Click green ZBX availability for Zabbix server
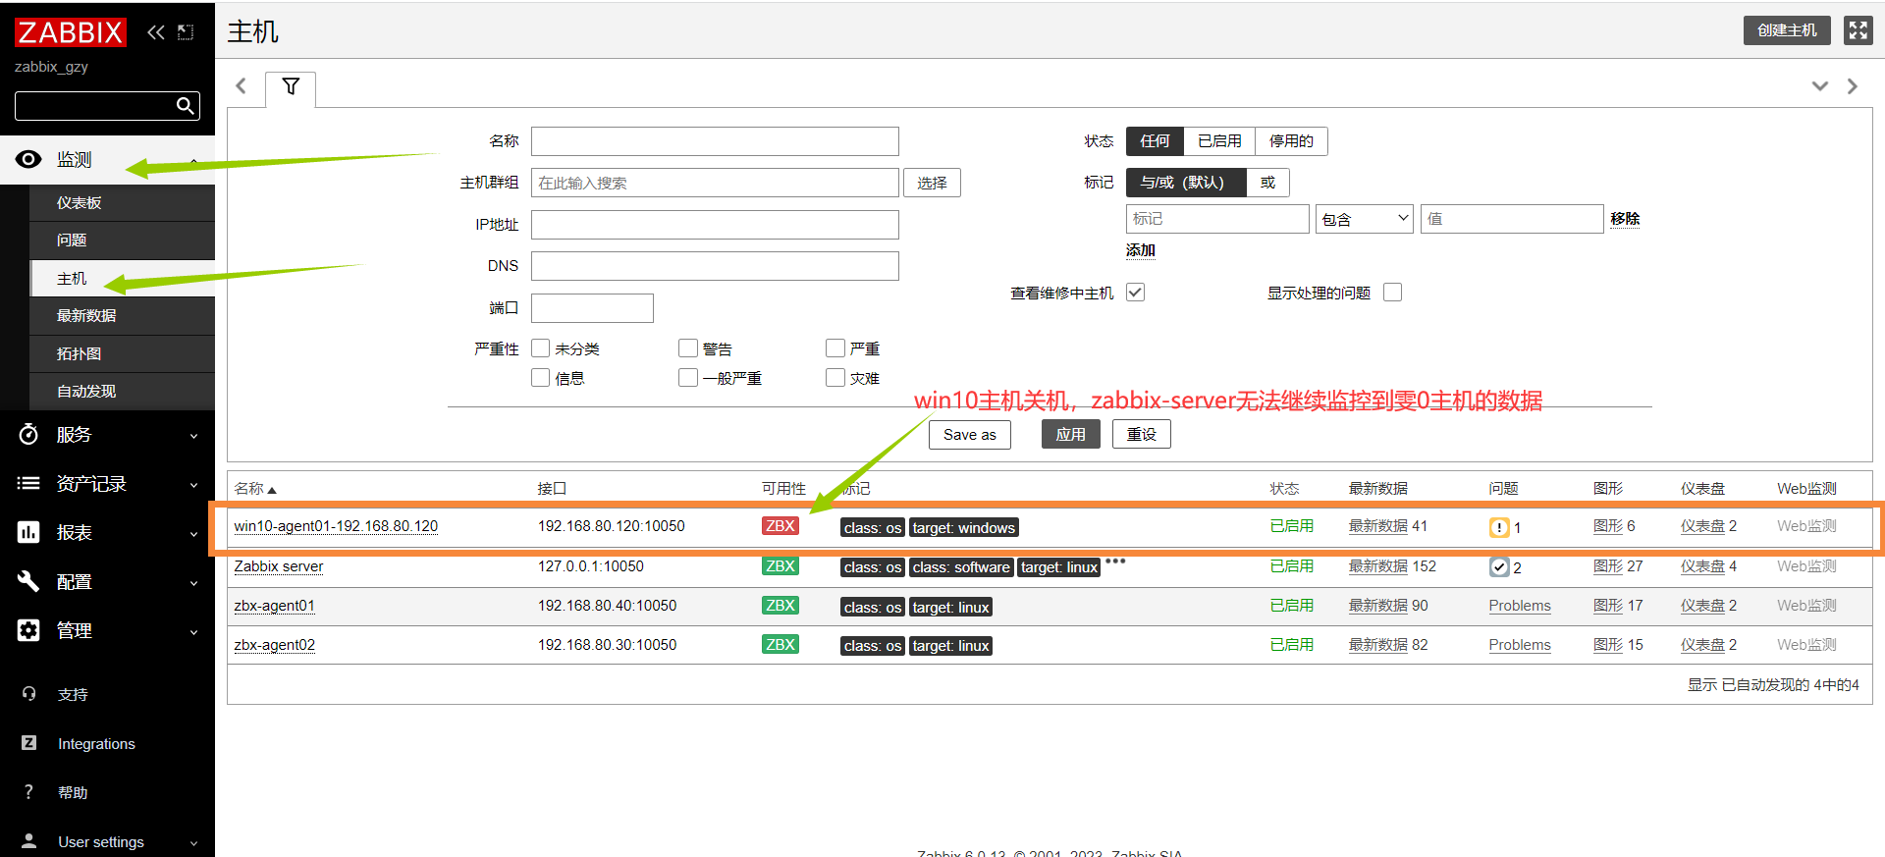Viewport: 1885px width, 857px height. point(781,566)
